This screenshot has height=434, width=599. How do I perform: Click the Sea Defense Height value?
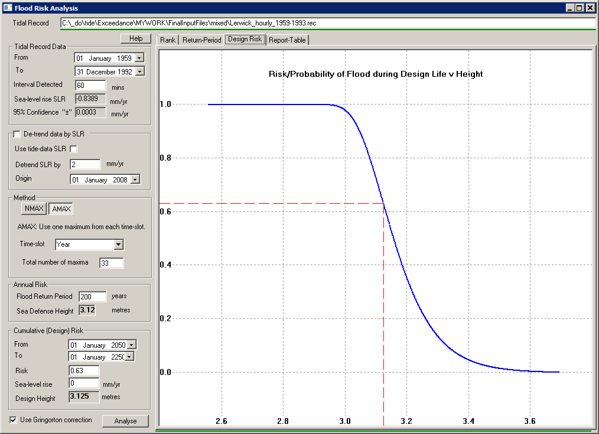coord(87,310)
